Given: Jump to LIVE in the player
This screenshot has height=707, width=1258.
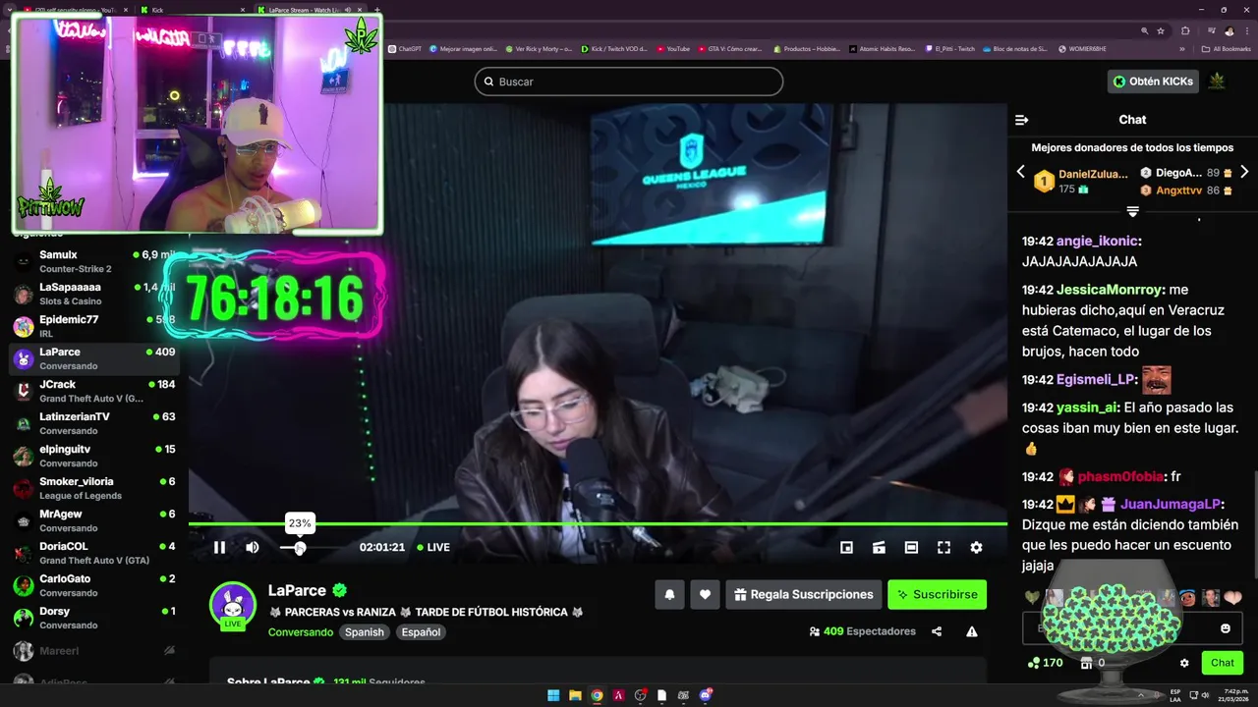Looking at the screenshot, I should pos(433,547).
